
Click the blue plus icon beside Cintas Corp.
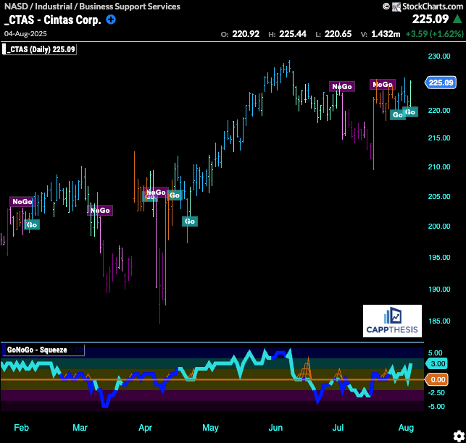click(x=111, y=20)
